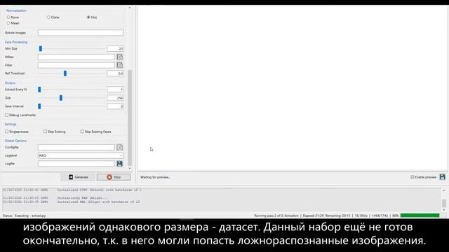Browse for a Configfile using its icon

(x=120, y=147)
